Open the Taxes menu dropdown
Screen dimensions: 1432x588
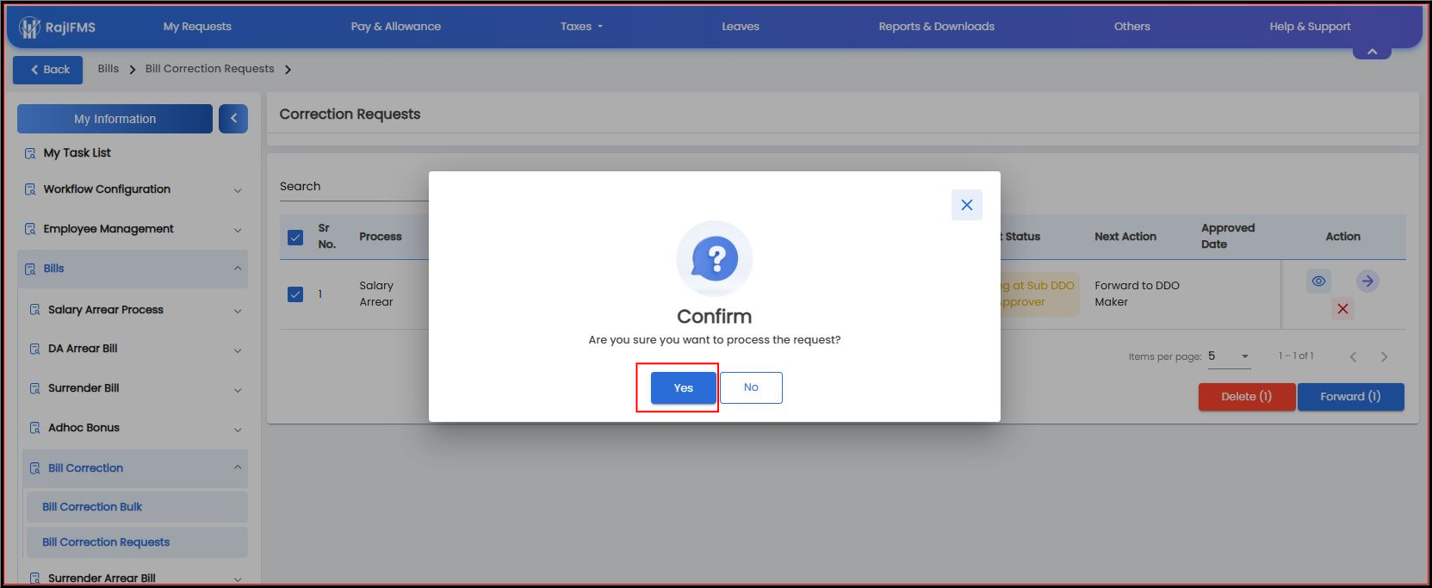point(581,27)
